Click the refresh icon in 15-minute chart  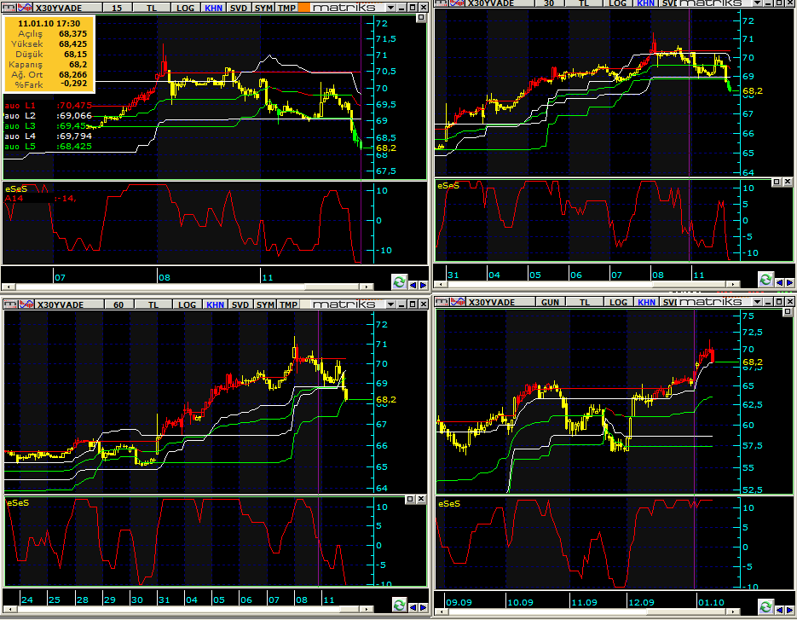click(x=399, y=281)
